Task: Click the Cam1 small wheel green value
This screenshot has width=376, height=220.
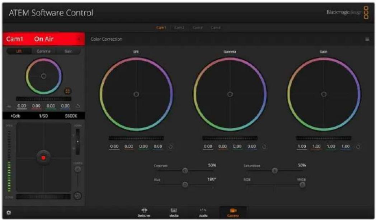Action: point(51,106)
